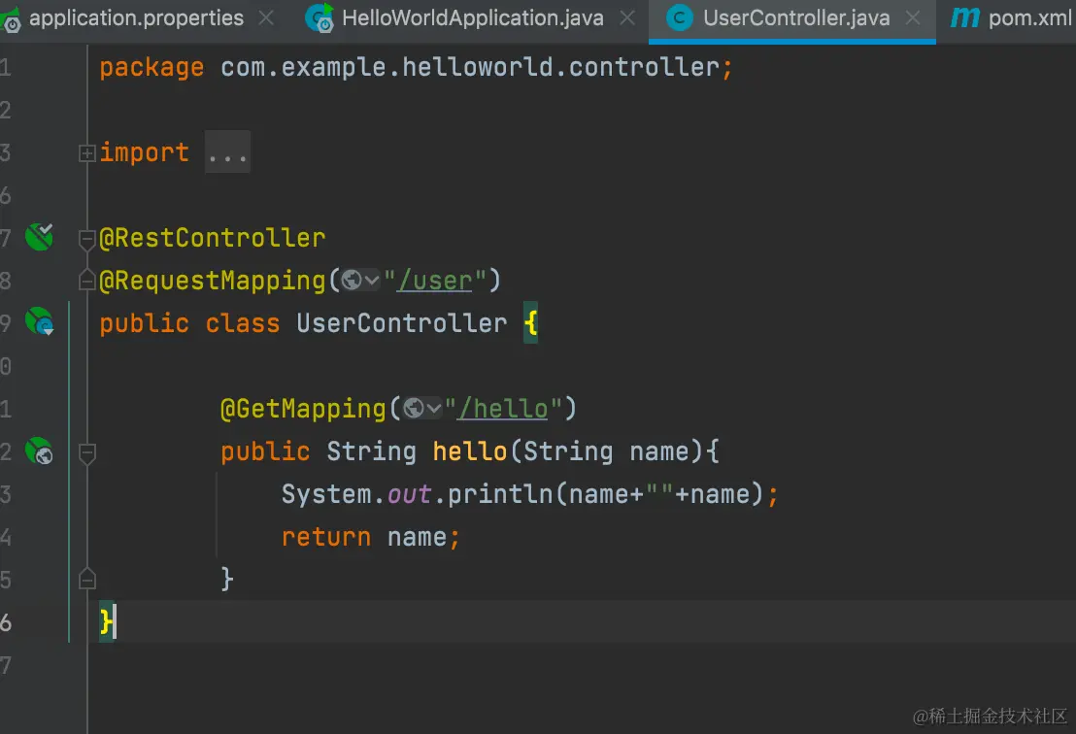Click the closing class brace on last line
Image resolution: width=1076 pixels, height=734 pixels.
point(107,621)
